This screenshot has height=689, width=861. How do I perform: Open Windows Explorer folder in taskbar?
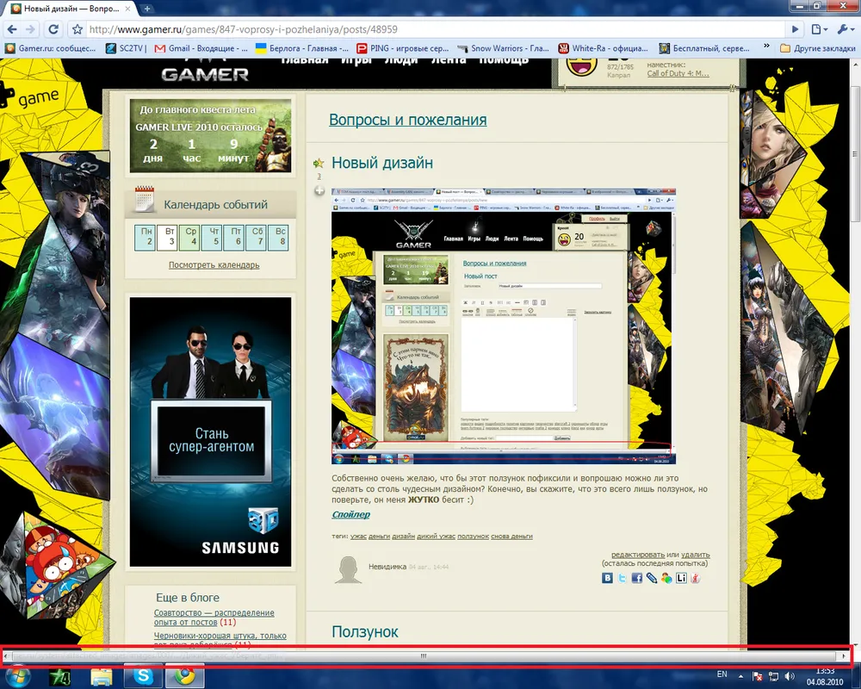[101, 677]
